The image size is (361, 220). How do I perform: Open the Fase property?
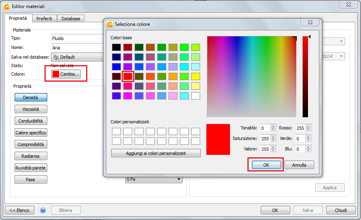pos(31,180)
